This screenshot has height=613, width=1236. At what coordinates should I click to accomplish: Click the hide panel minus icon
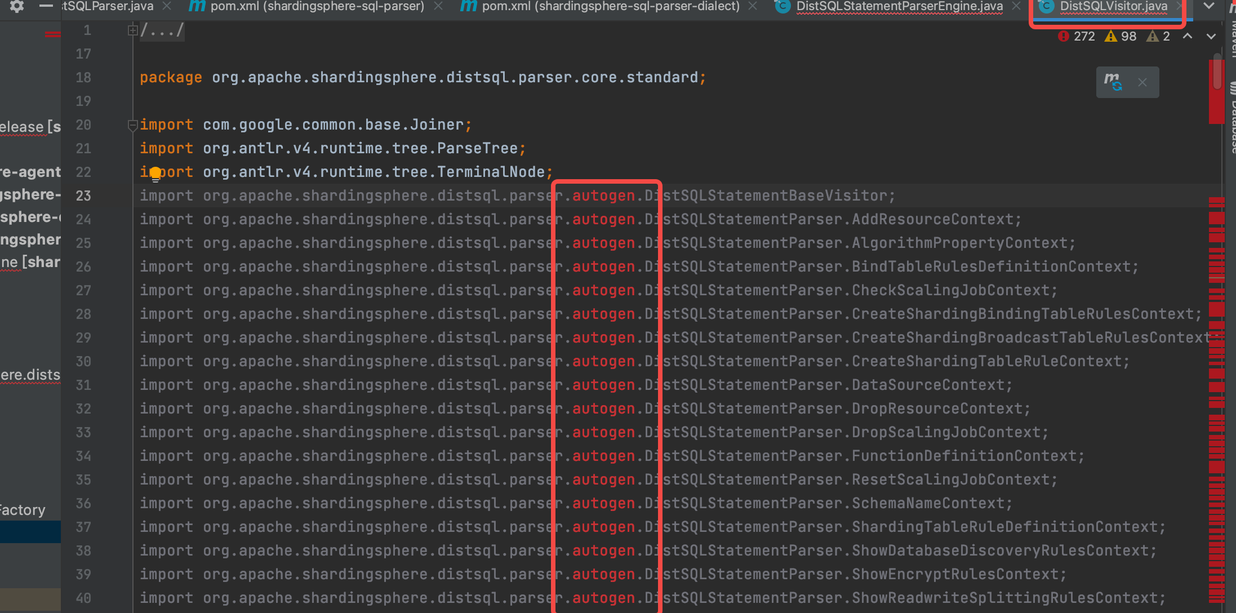pyautogui.click(x=46, y=6)
